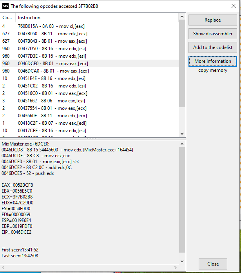
Task: Click Last seen:13:42:08 text
Action: (x=20, y=256)
